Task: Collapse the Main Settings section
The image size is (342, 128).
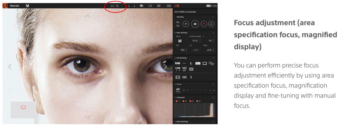Action: point(175,33)
